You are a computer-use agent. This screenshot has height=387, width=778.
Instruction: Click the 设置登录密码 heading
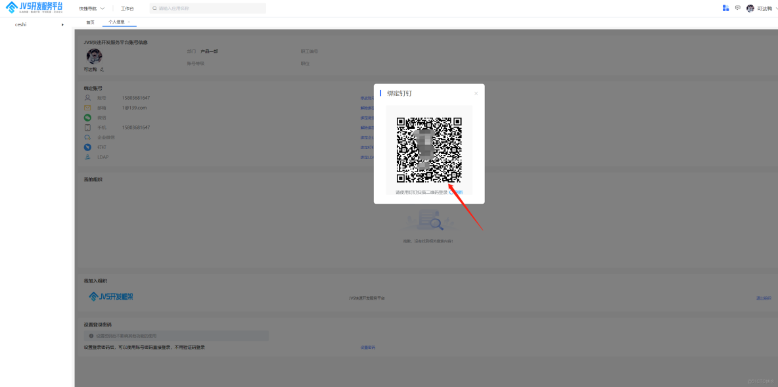pos(98,325)
